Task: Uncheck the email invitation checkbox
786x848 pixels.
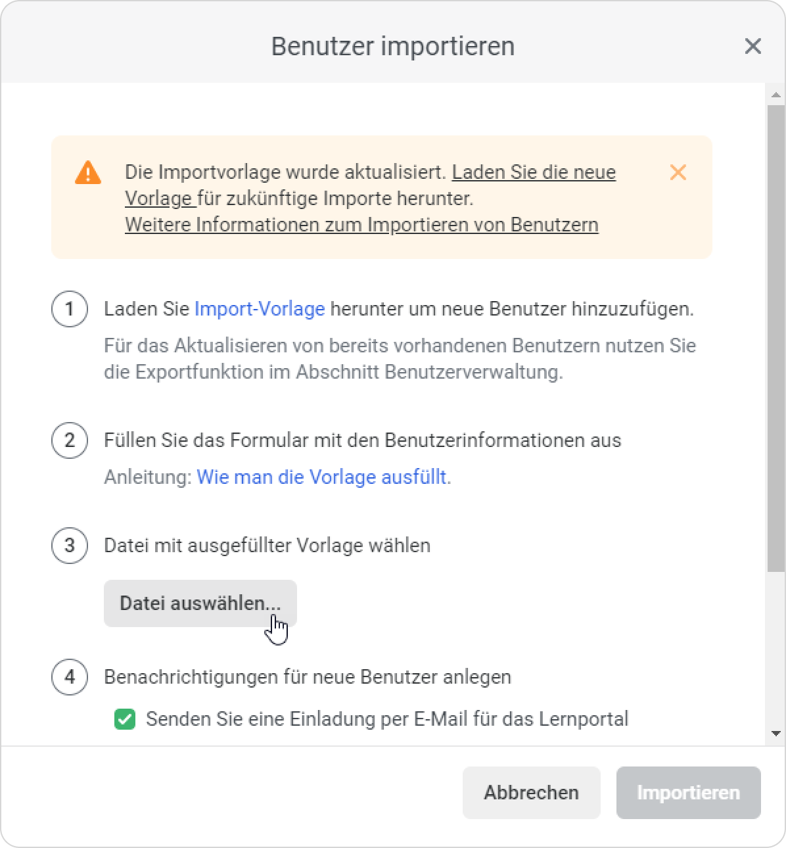Action: (125, 719)
